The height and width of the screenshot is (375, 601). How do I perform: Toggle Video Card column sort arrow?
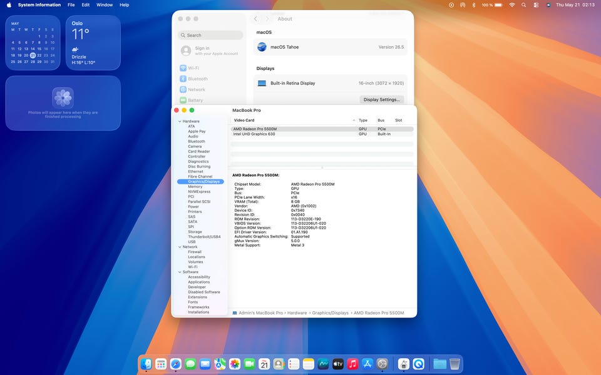point(353,121)
